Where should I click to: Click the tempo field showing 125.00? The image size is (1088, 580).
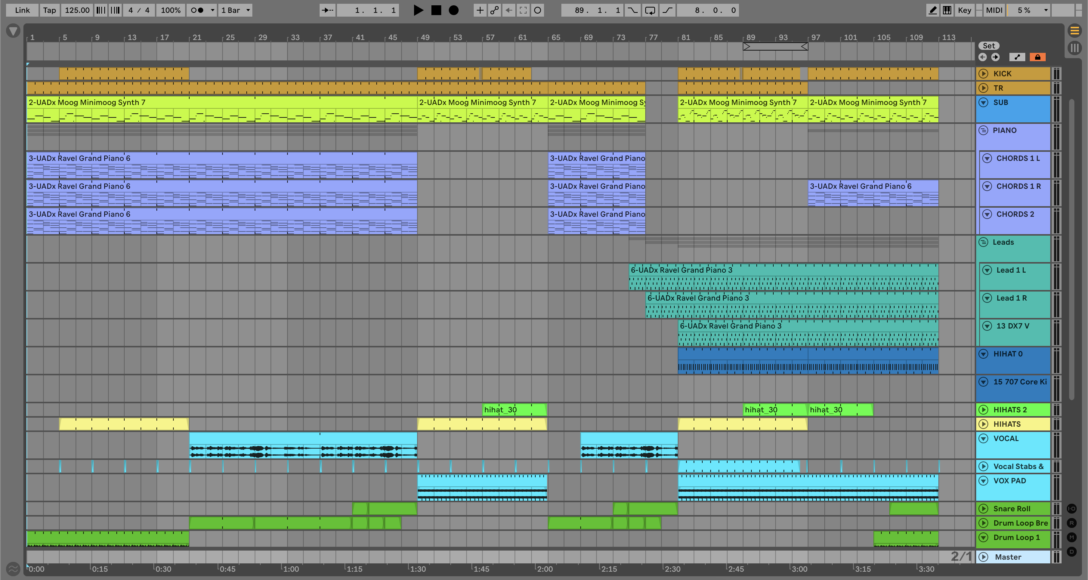(77, 10)
